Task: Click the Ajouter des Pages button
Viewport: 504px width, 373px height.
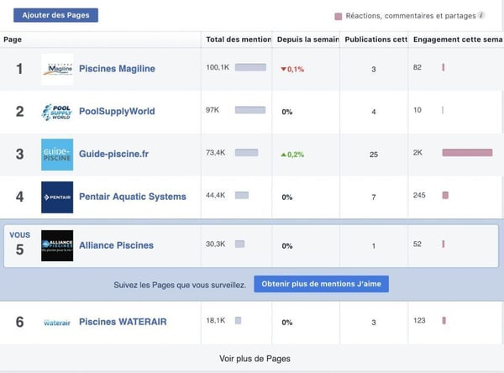Action: pos(55,15)
